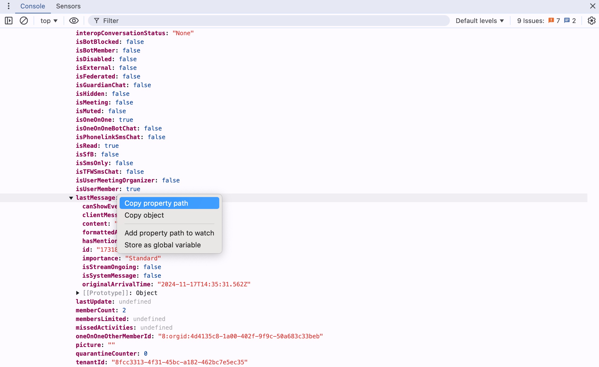Click the isUserMeetingOrganizer property name
The width and height of the screenshot is (599, 367).
pyautogui.click(x=115, y=181)
